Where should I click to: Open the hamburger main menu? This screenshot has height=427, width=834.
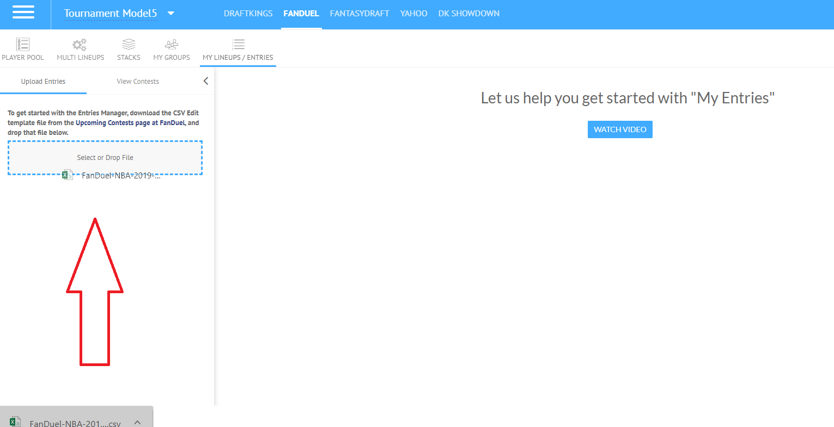23,12
